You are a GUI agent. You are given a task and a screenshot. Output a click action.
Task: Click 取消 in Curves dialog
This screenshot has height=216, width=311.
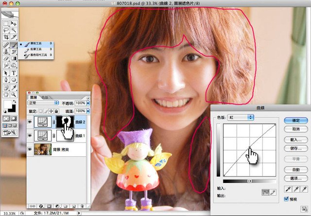[296, 129]
